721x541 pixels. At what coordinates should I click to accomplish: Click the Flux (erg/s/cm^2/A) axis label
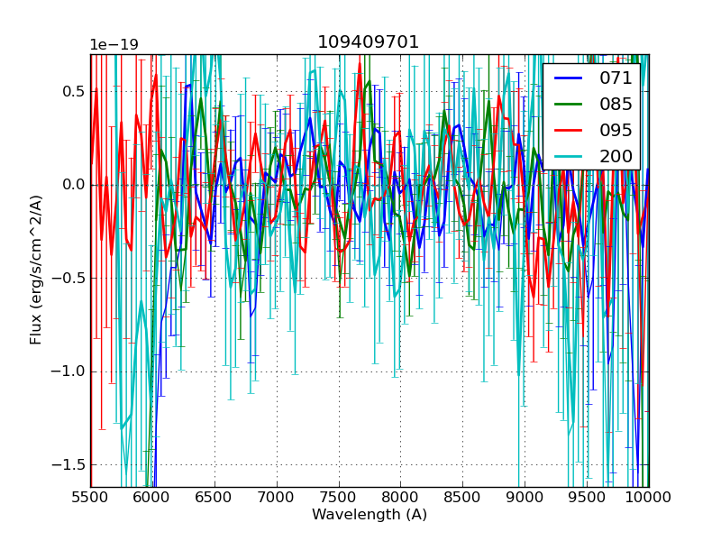pos(36,270)
